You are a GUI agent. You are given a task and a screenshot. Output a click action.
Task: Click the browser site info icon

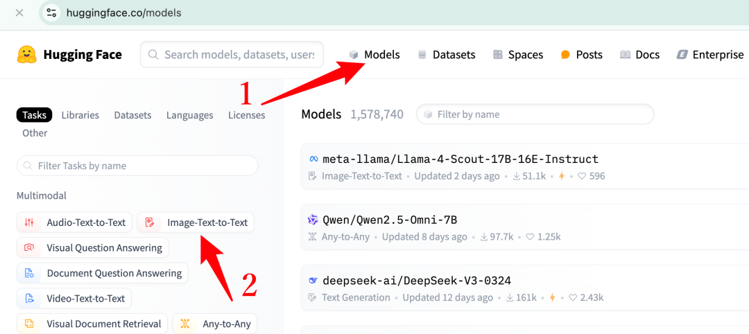click(x=51, y=13)
